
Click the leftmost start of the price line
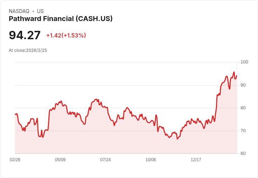pos(15,114)
